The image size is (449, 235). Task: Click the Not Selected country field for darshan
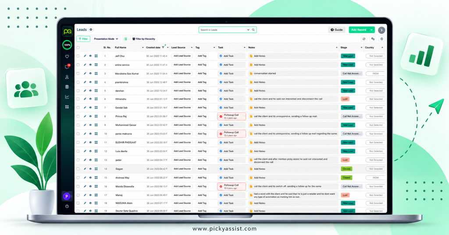click(375, 91)
